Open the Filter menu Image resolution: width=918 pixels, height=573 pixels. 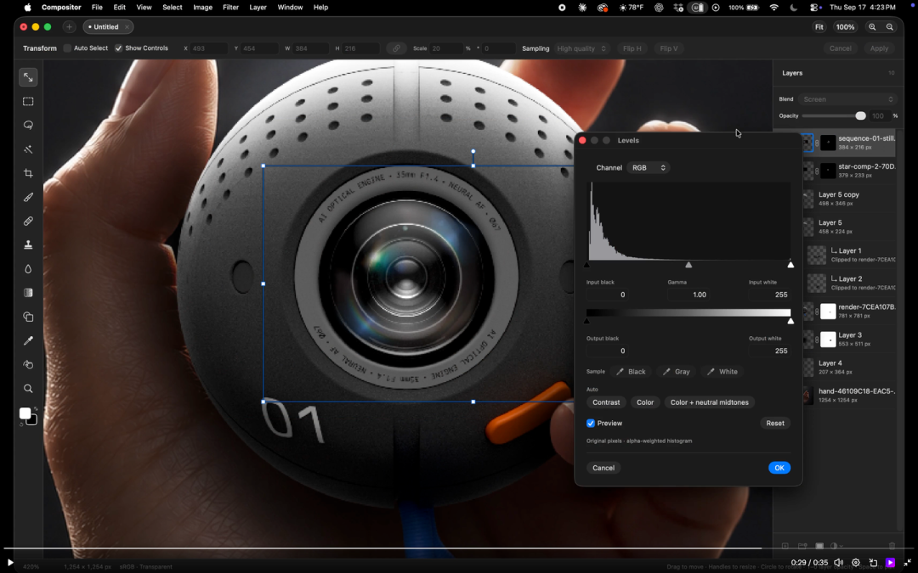[230, 8]
